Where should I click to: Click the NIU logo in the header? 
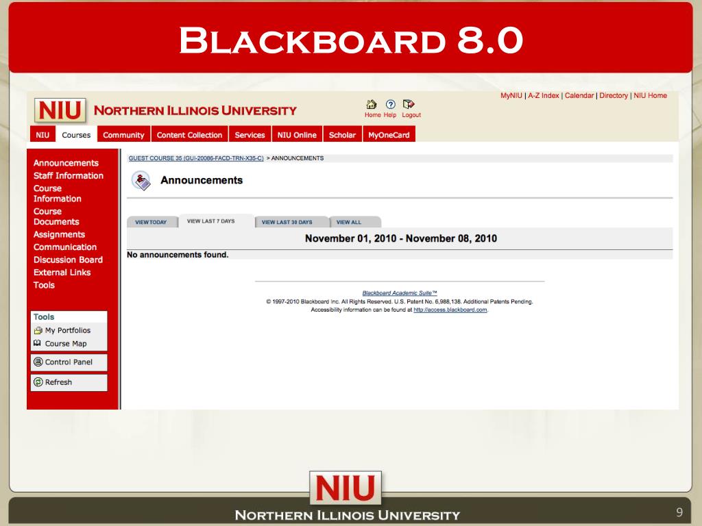click(60, 110)
